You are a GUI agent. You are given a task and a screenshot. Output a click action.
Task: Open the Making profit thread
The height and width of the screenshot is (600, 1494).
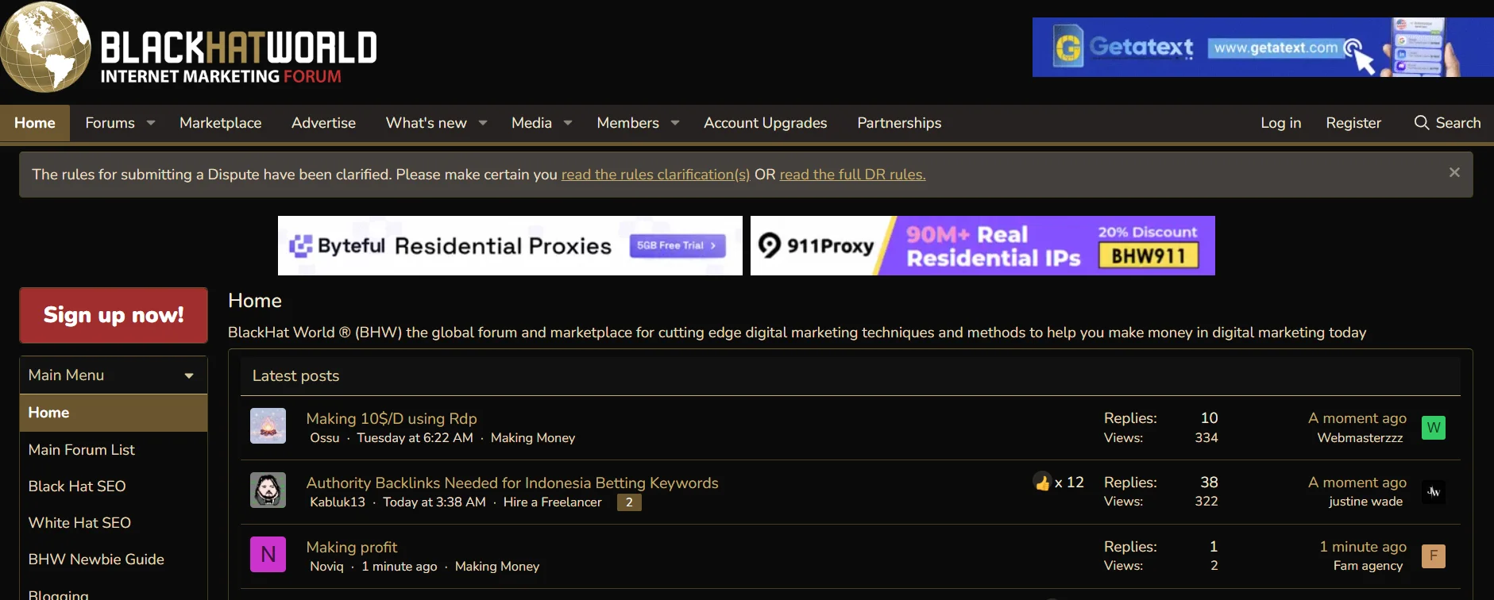click(352, 547)
